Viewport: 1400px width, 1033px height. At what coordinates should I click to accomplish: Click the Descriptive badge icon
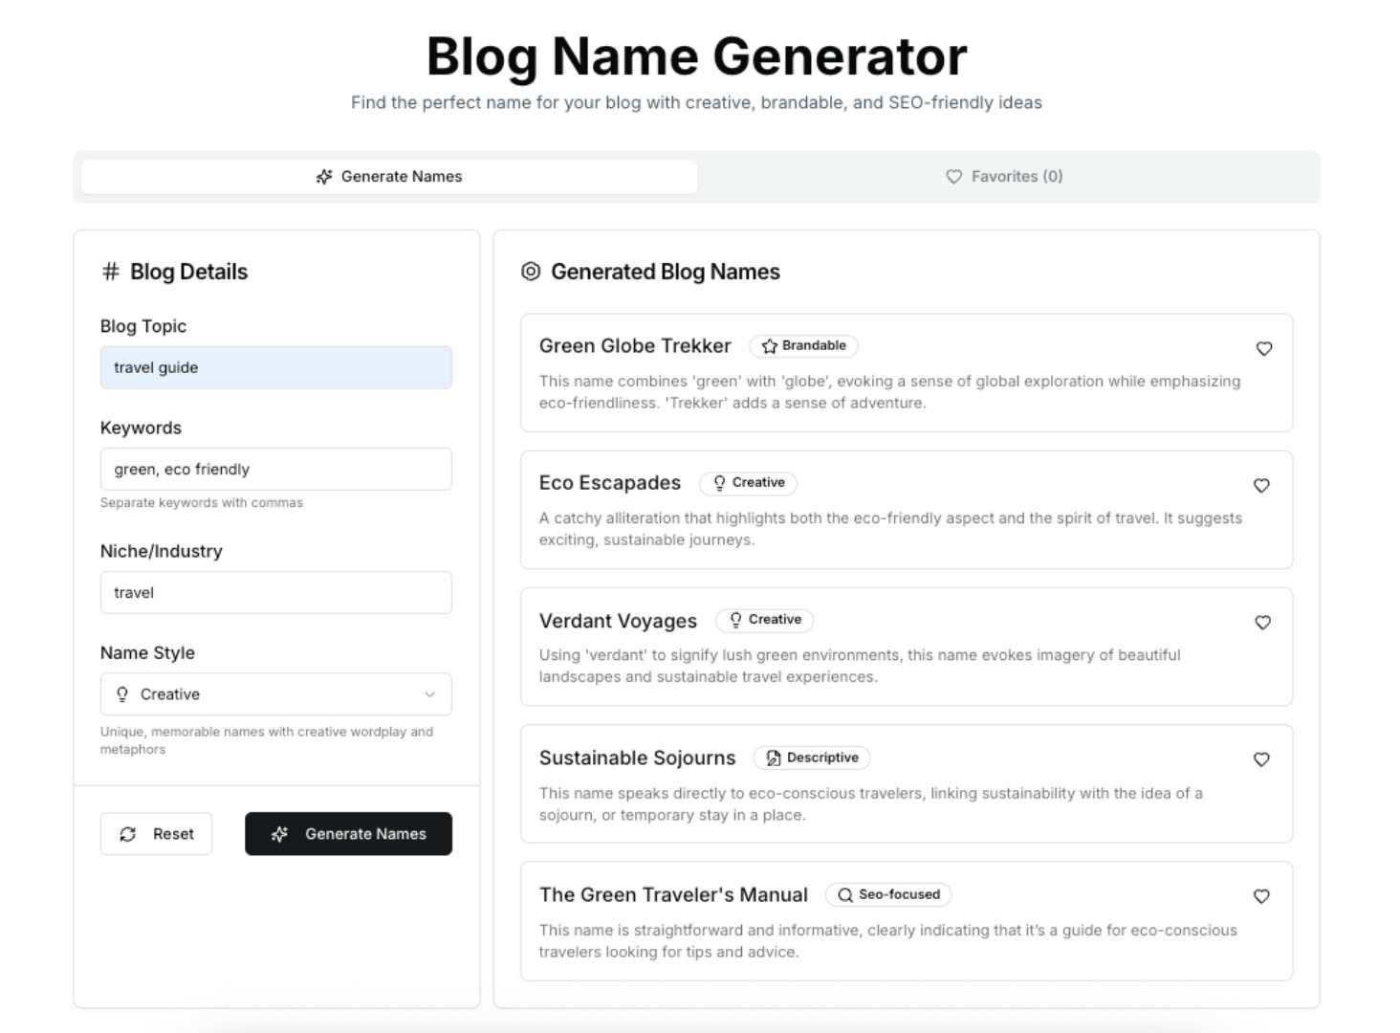click(x=774, y=758)
